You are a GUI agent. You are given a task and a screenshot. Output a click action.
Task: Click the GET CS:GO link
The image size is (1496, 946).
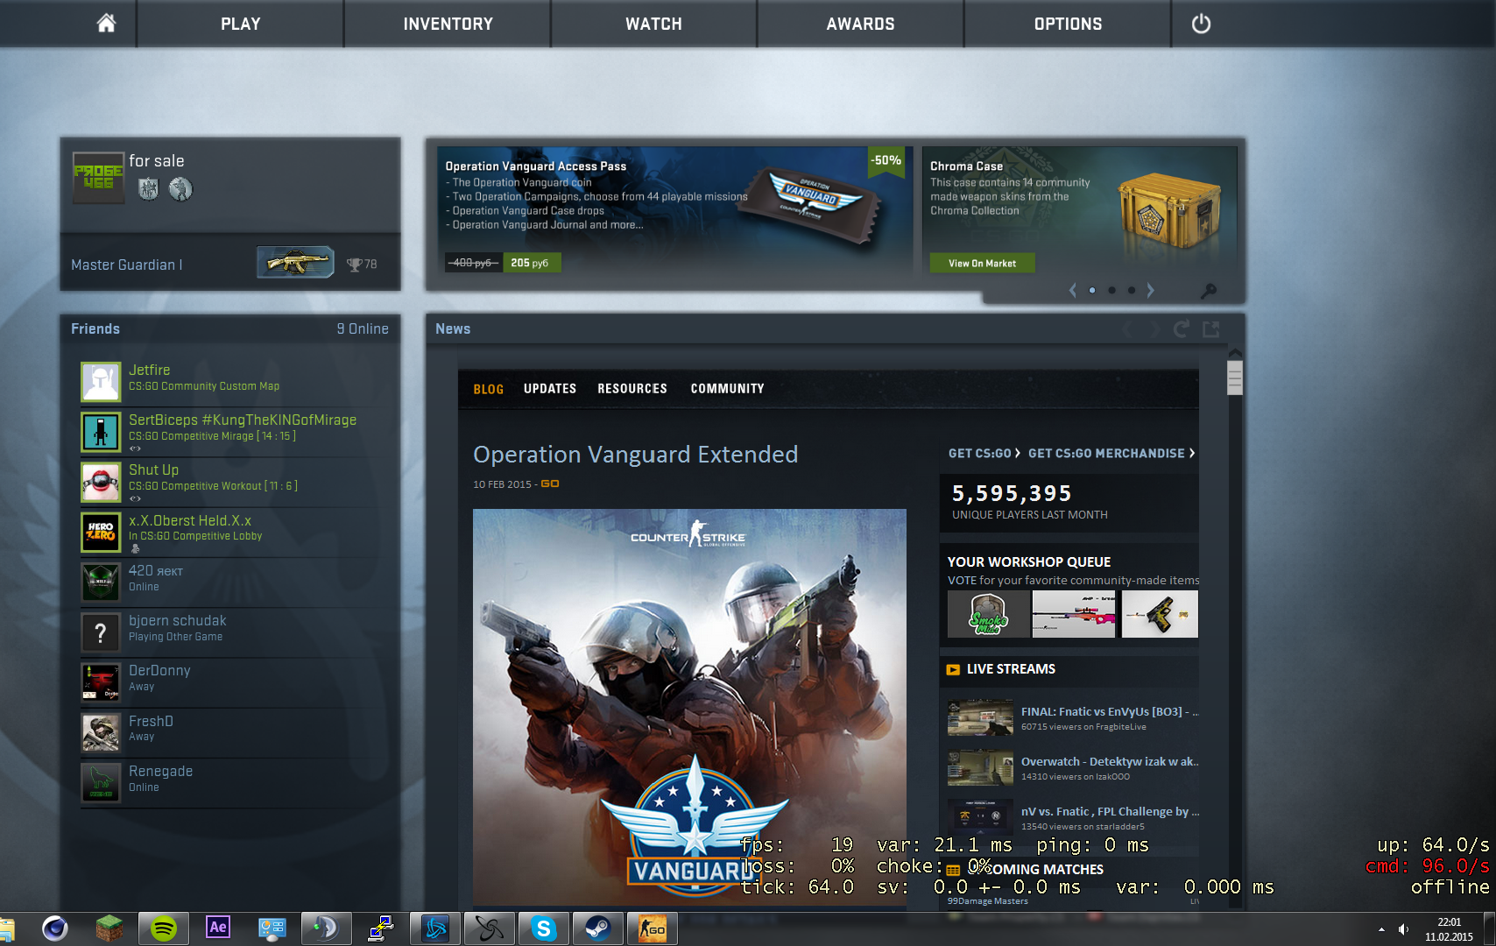point(984,453)
